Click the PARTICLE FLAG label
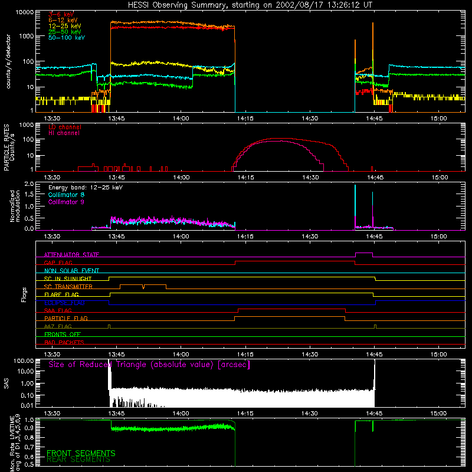472x472 pixels. pyautogui.click(x=66, y=318)
